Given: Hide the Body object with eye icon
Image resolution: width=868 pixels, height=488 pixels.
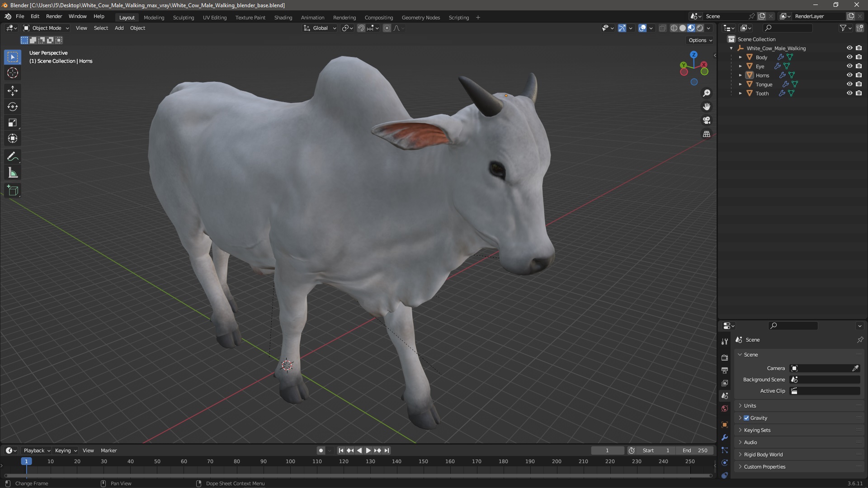Looking at the screenshot, I should point(849,57).
